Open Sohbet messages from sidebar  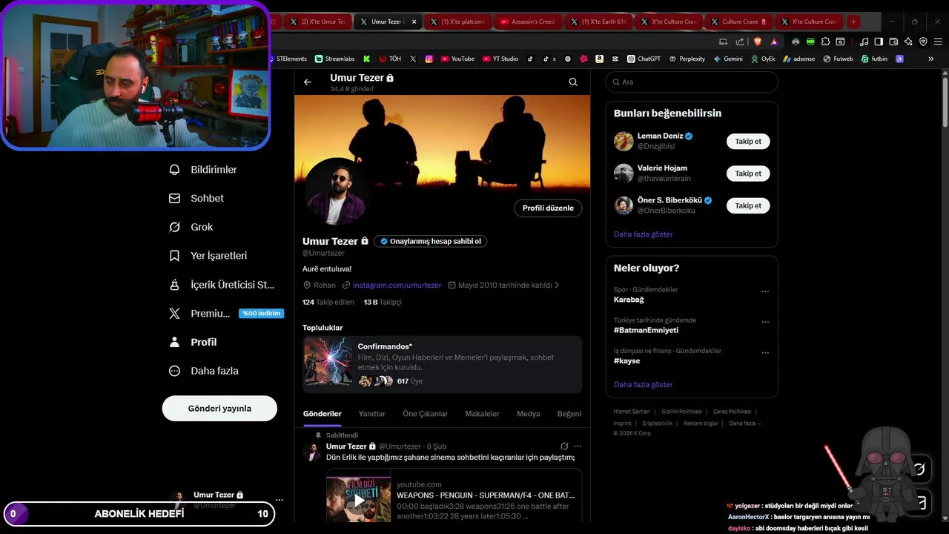pyautogui.click(x=196, y=199)
